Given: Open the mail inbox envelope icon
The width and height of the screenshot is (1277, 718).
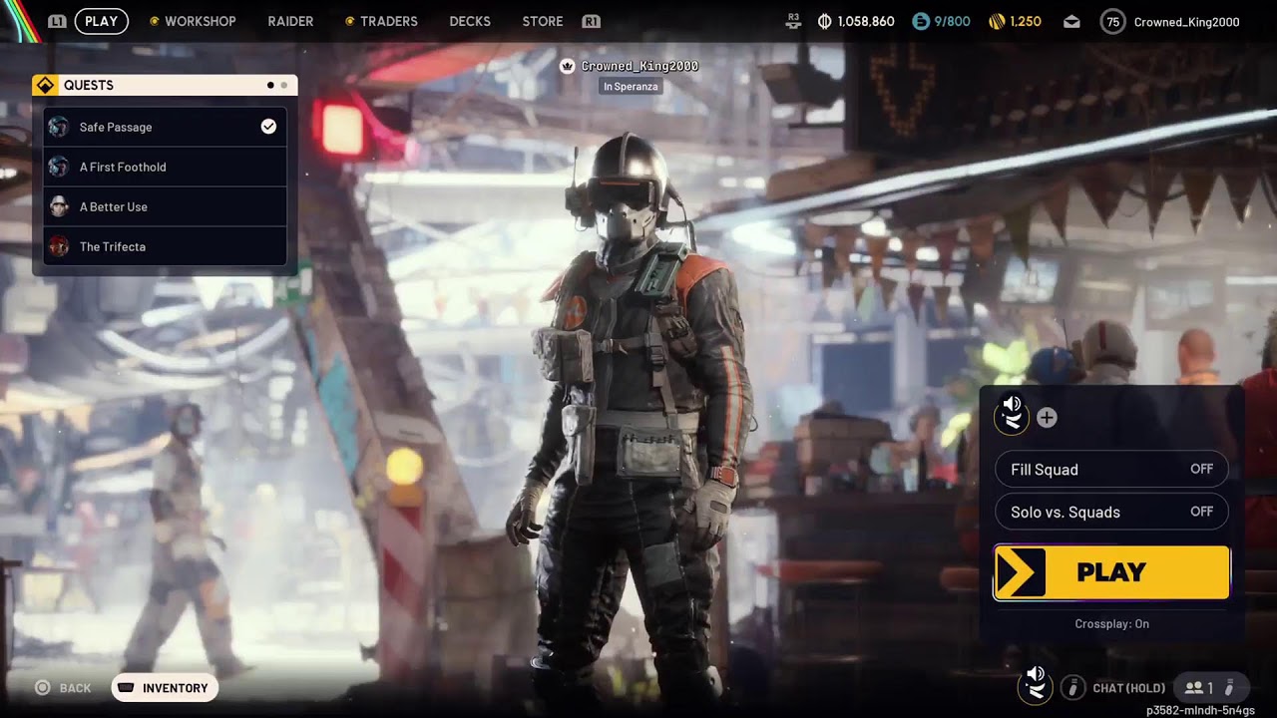Looking at the screenshot, I should pos(1071,21).
